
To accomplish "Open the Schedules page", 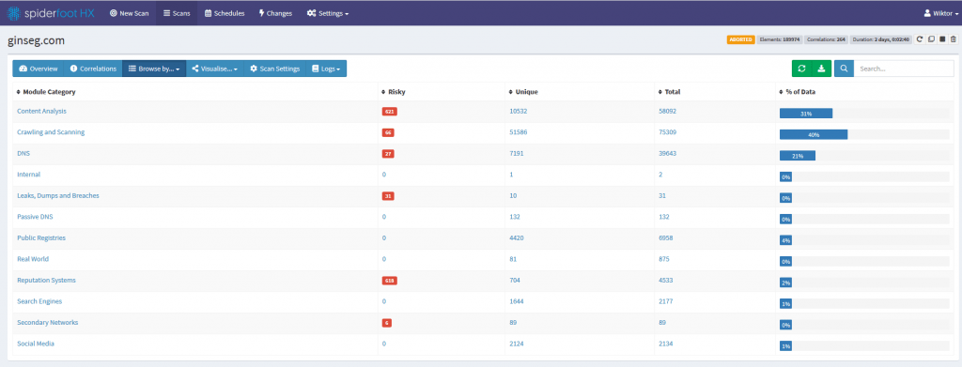I will click(x=225, y=13).
